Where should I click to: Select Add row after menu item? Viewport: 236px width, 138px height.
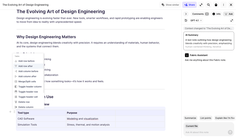click(x=26, y=66)
